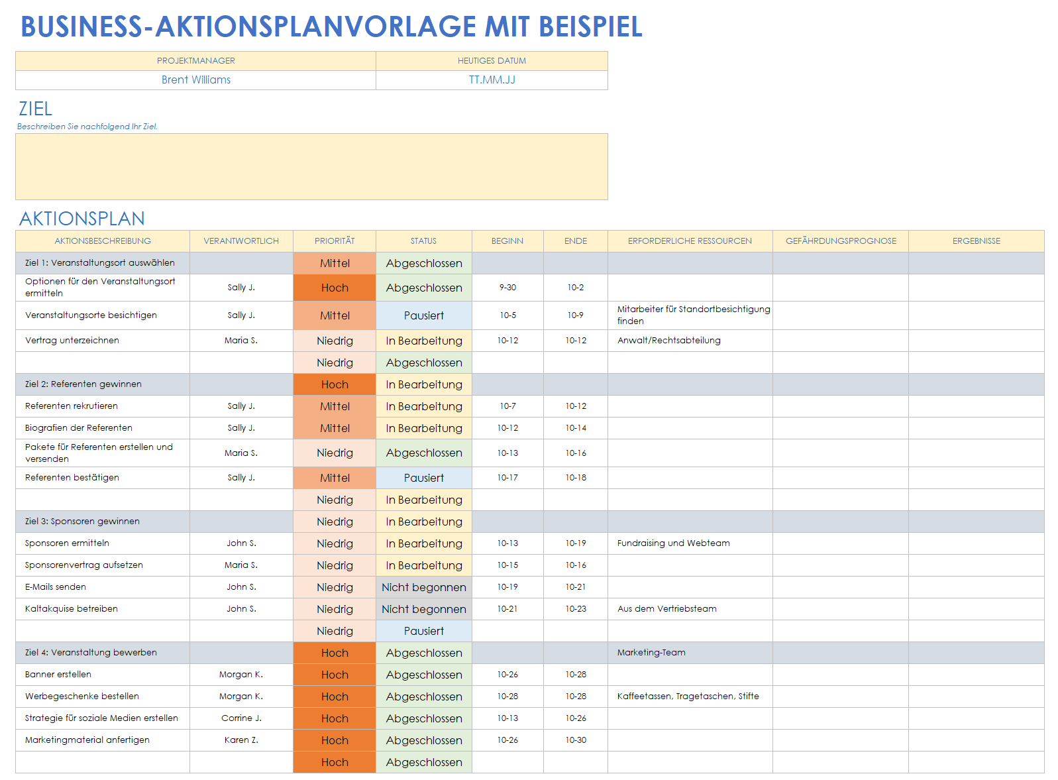Select the cell Vertrag unterzeichnen
Viewport: 1058px width, 780px height.
tap(103, 341)
